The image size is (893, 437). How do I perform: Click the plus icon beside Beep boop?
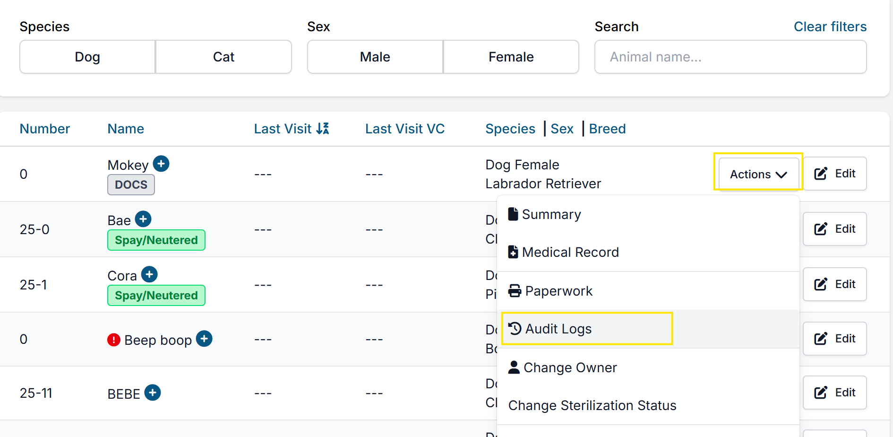tap(204, 339)
